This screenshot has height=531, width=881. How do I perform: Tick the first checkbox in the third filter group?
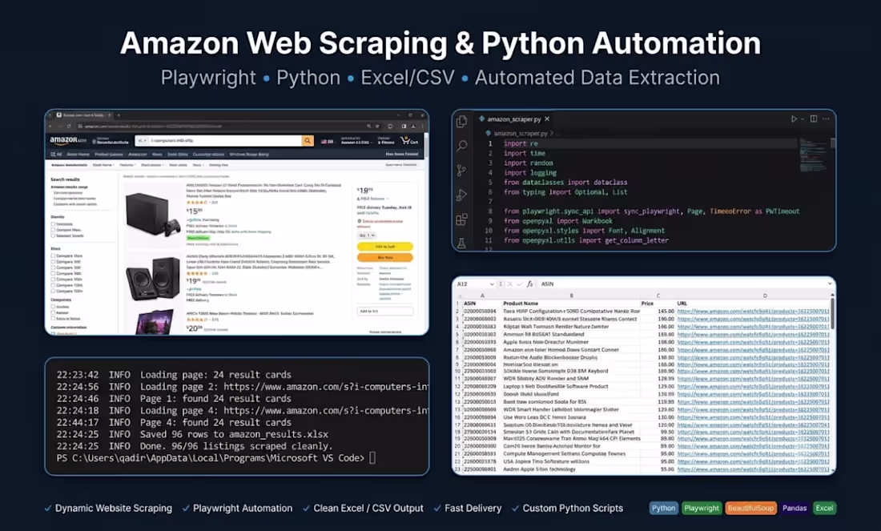click(54, 307)
